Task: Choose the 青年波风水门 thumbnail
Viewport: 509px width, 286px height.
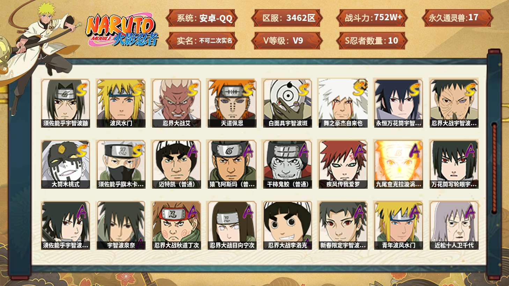Action: (x=398, y=225)
